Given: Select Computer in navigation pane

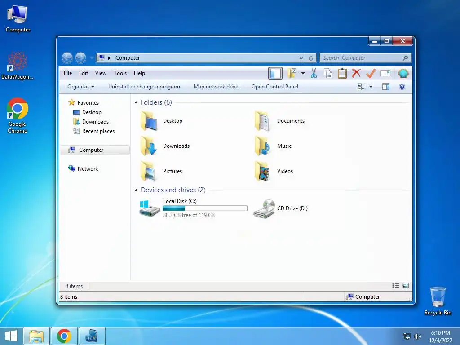Looking at the screenshot, I should pos(95,150).
